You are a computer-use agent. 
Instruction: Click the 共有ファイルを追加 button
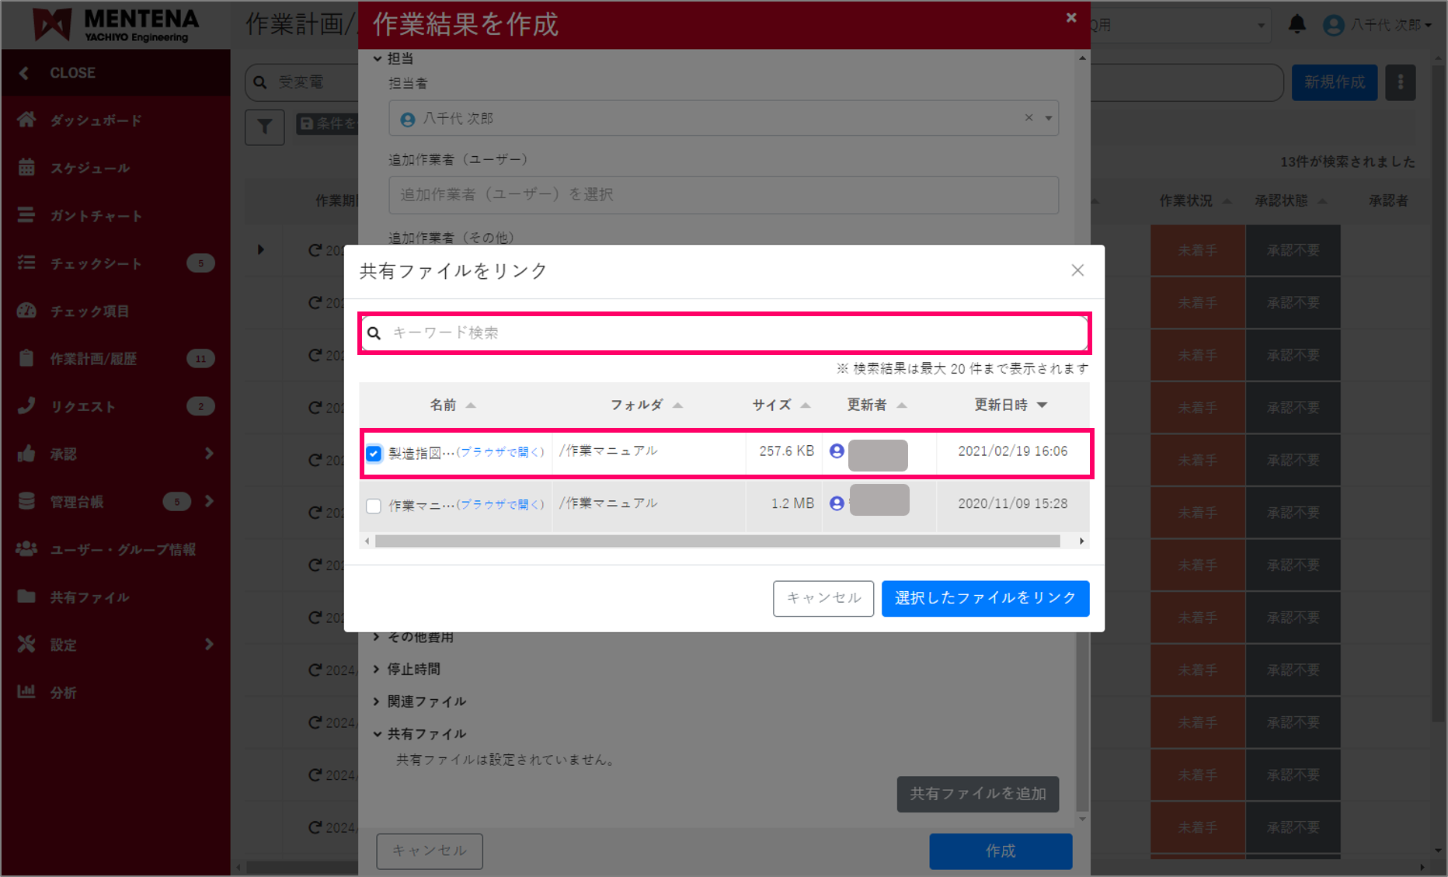977,794
